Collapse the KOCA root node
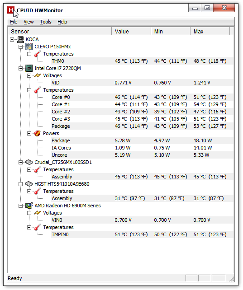The image size is (243, 290). point(12,39)
